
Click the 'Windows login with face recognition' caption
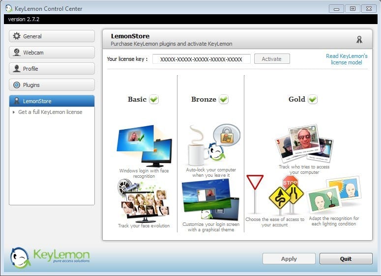(144, 173)
